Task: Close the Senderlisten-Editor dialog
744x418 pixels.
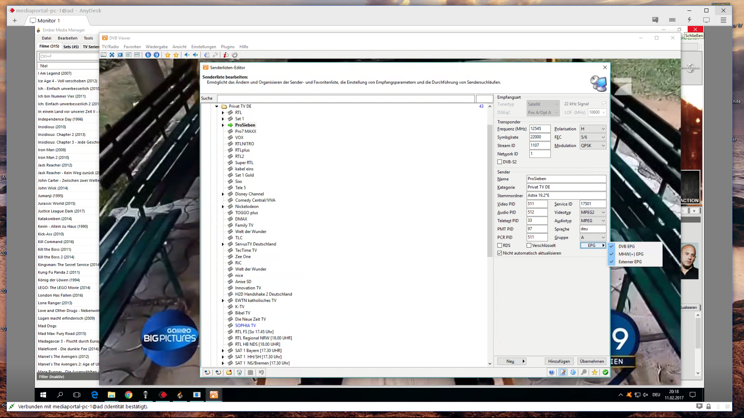Action: (605, 67)
